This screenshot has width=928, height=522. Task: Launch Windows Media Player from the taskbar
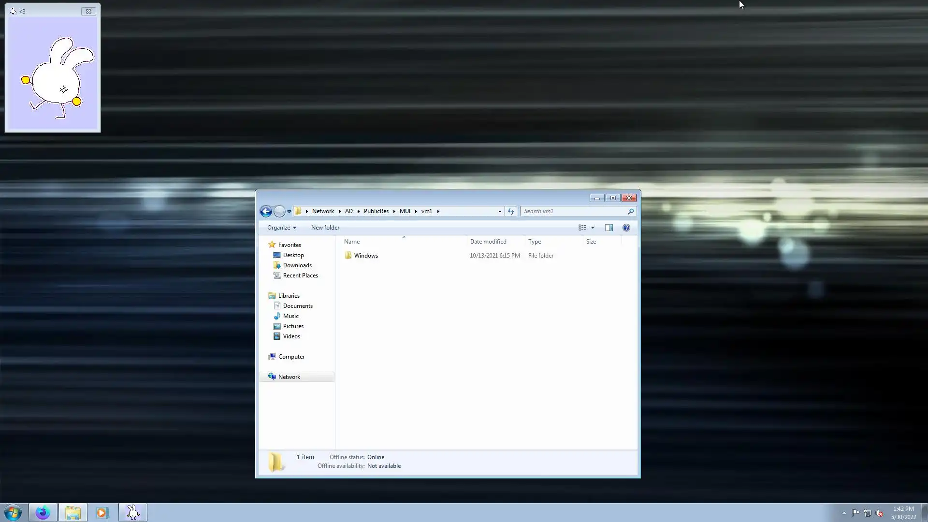pyautogui.click(x=102, y=512)
